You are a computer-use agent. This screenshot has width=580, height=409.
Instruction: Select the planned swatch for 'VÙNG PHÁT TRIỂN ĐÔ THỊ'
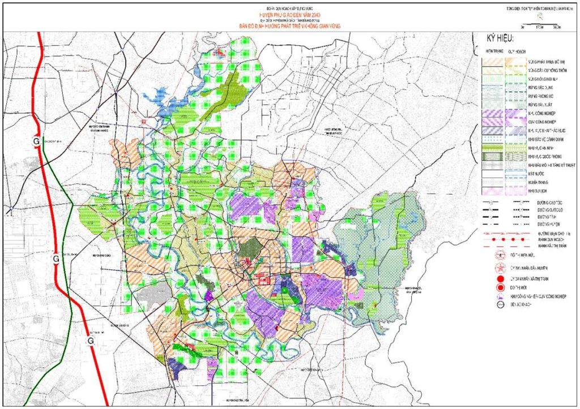(x=515, y=62)
